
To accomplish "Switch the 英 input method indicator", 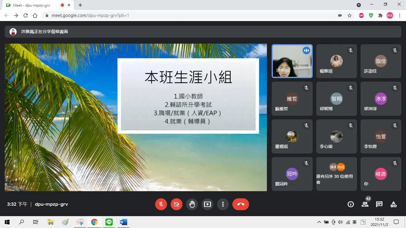I will pyautogui.click(x=355, y=222).
